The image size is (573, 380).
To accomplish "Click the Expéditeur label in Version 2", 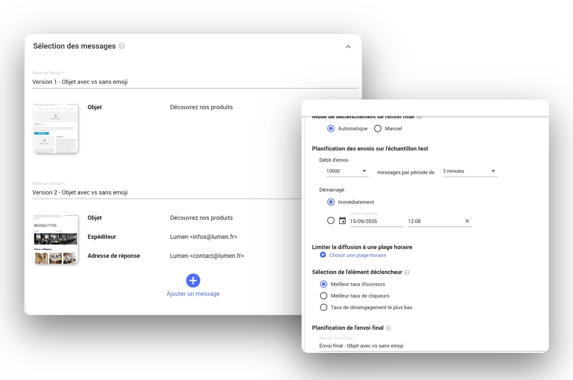I will tap(102, 237).
